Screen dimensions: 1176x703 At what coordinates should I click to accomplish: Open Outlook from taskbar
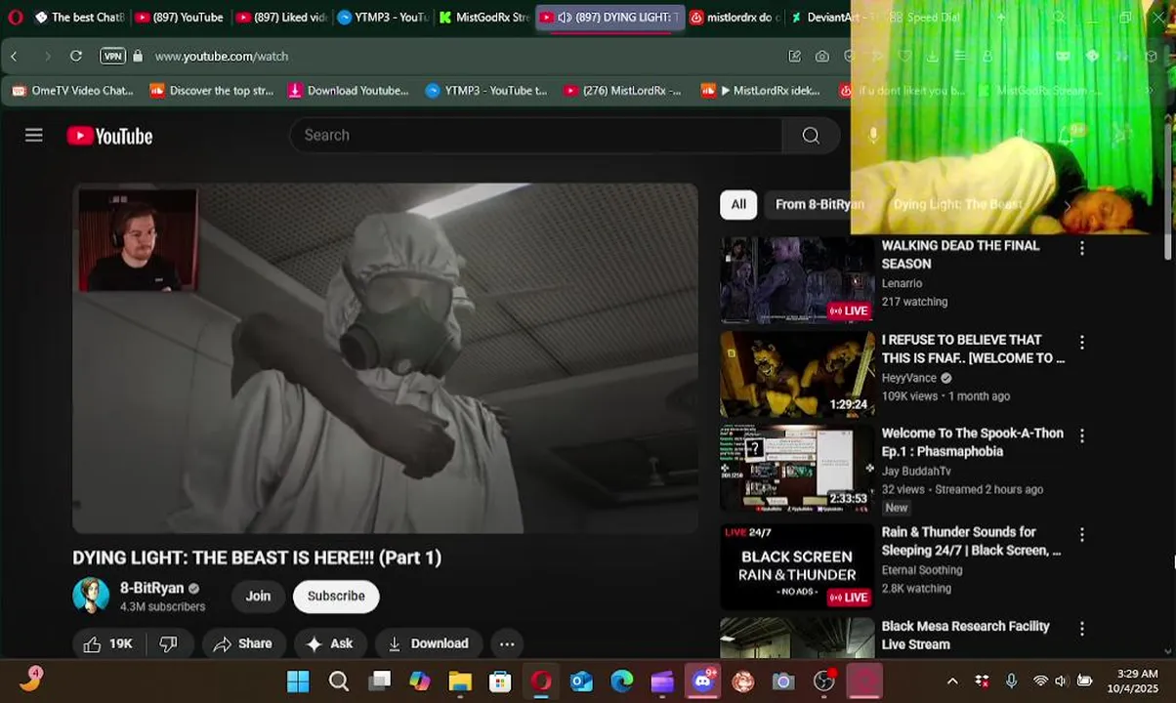click(x=581, y=681)
